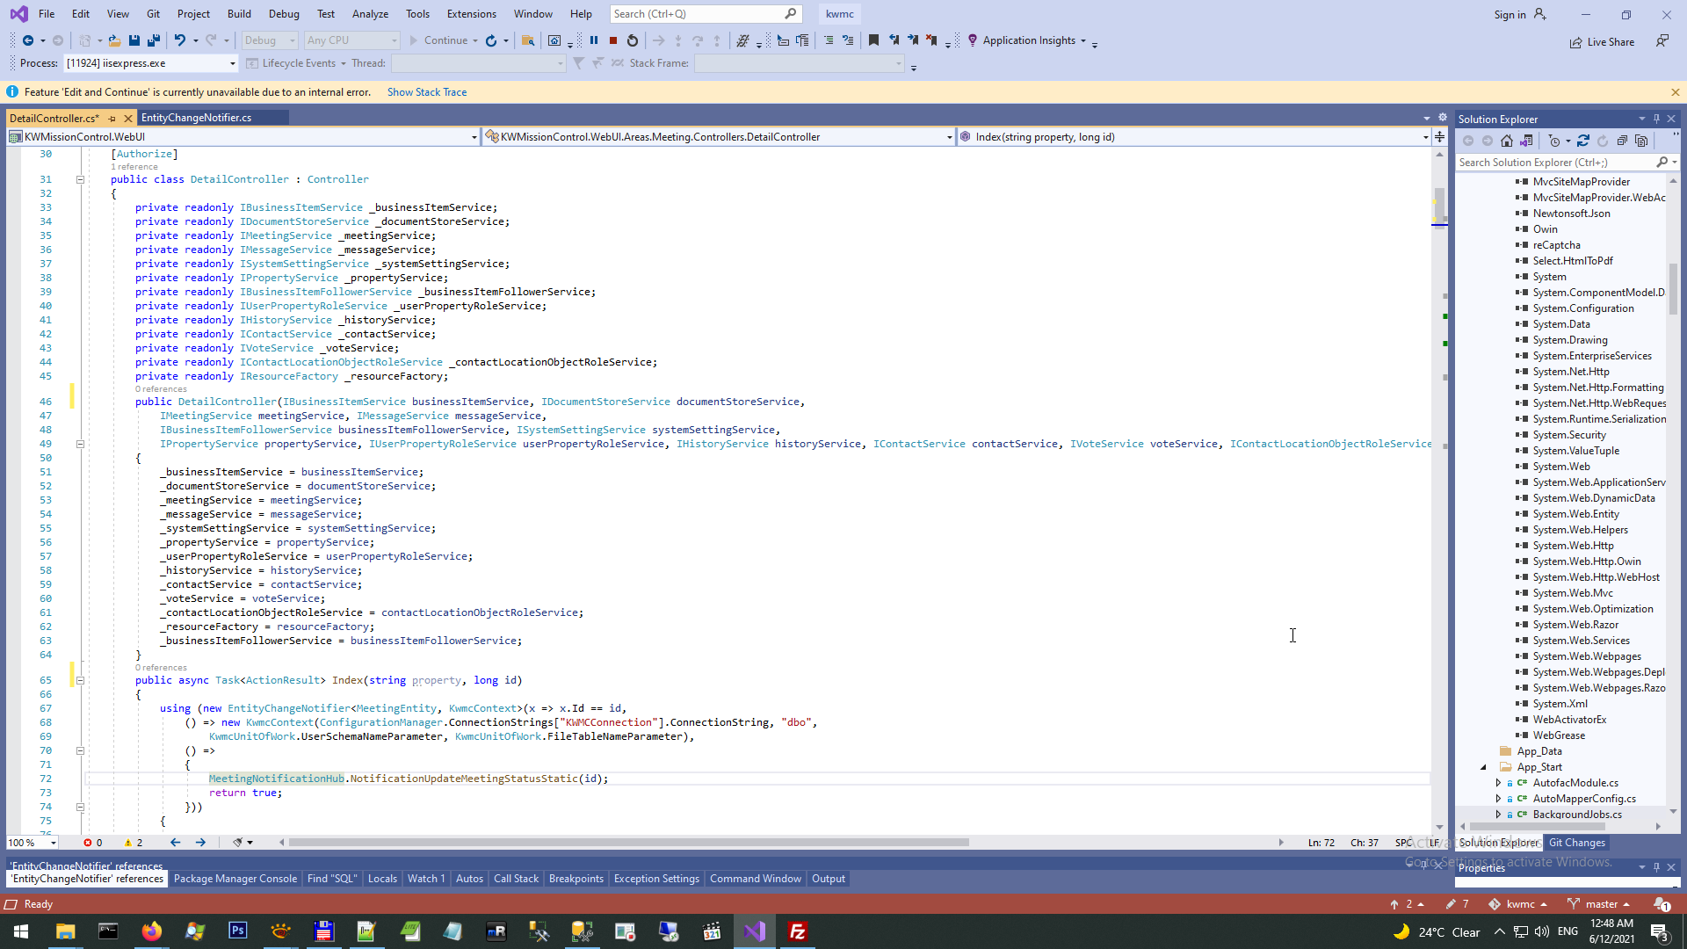1687x949 pixels.
Task: Click the Stop Debugging red square icon
Action: [x=613, y=40]
